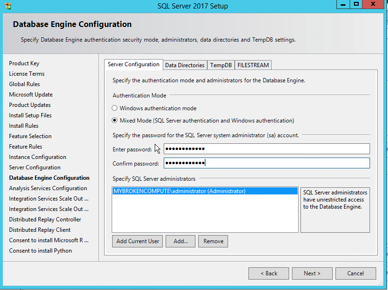The image size is (388, 290).
Task: Select the Server Configuration tab
Action: click(x=133, y=65)
